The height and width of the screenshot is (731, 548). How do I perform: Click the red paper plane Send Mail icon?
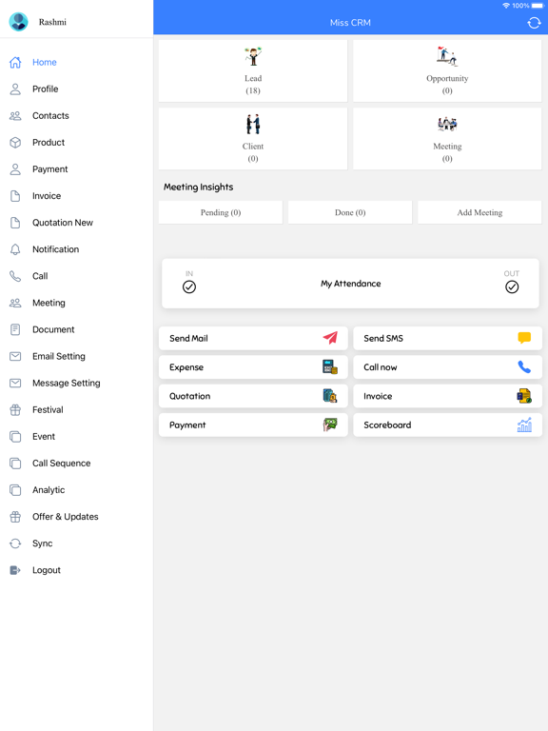click(x=330, y=338)
